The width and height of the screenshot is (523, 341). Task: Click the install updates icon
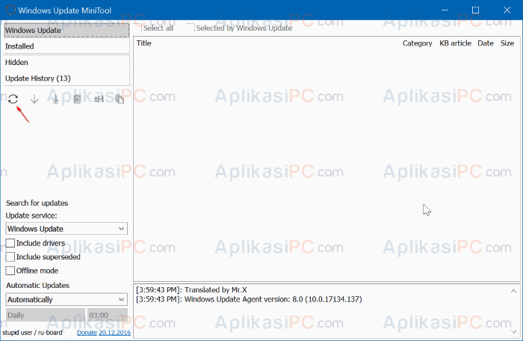click(56, 99)
